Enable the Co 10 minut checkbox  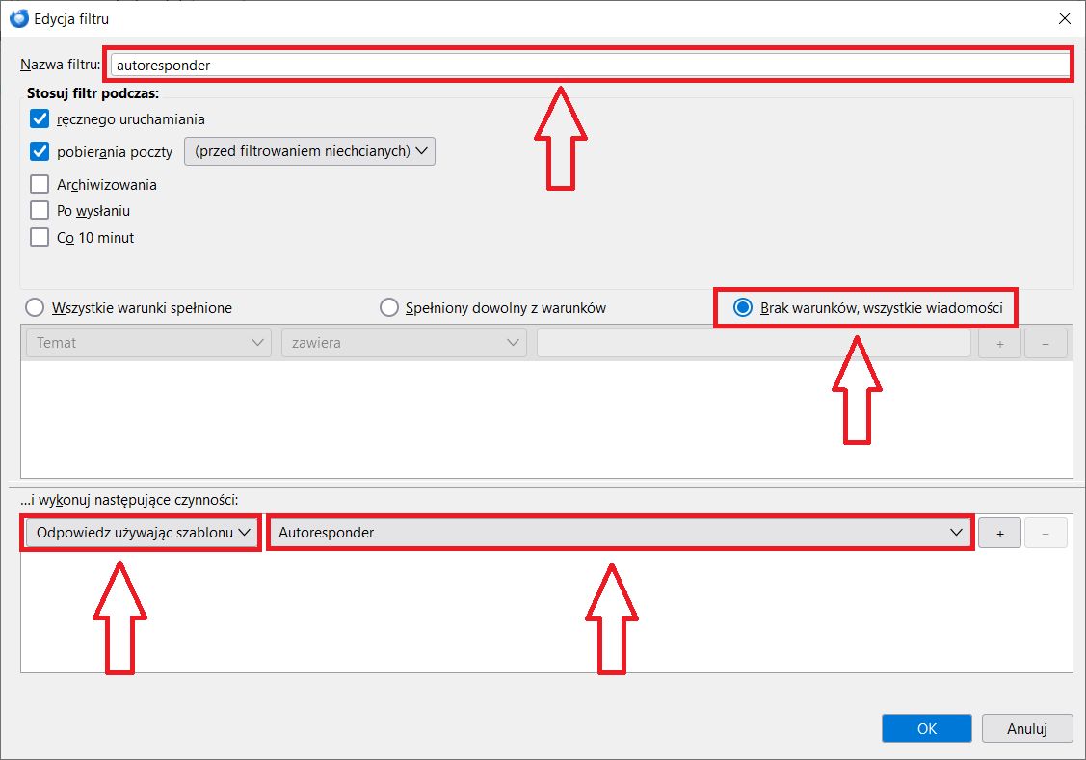[x=40, y=237]
